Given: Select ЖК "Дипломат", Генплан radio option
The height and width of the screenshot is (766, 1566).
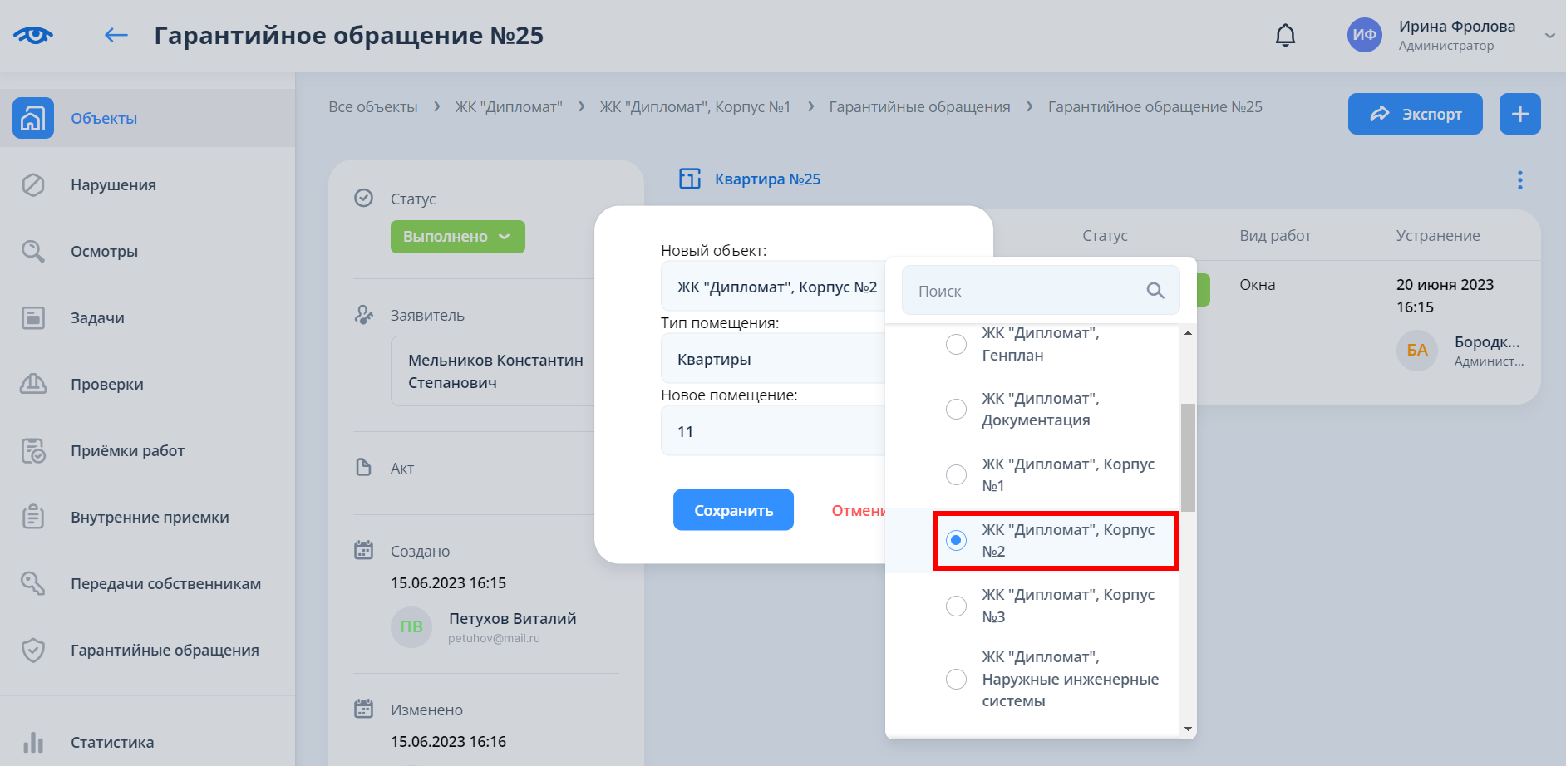Looking at the screenshot, I should (x=957, y=344).
